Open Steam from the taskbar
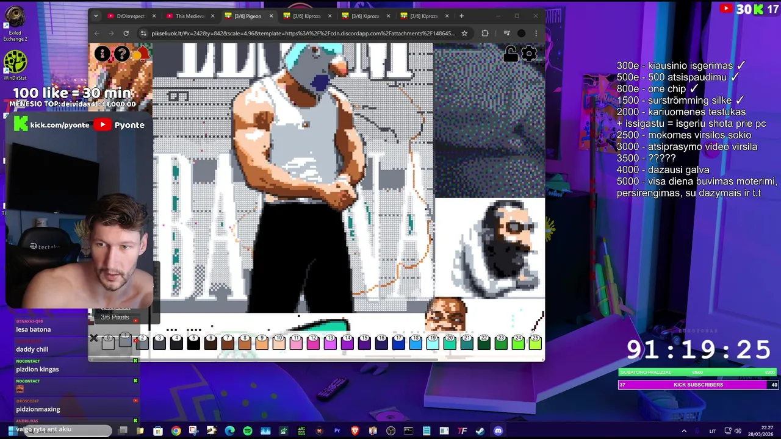This screenshot has height=439, width=781. pyautogui.click(x=480, y=431)
